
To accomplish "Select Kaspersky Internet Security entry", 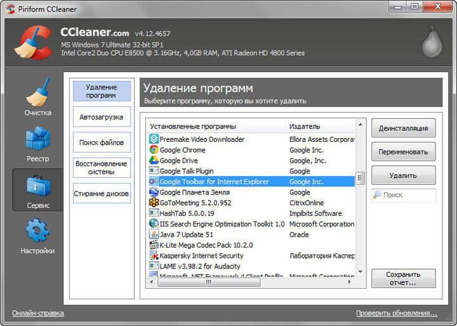I will (201, 256).
